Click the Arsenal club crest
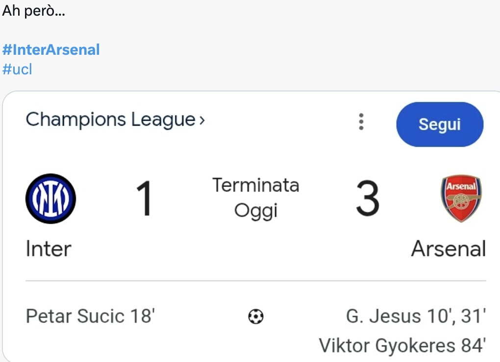500x362 pixels. click(461, 198)
